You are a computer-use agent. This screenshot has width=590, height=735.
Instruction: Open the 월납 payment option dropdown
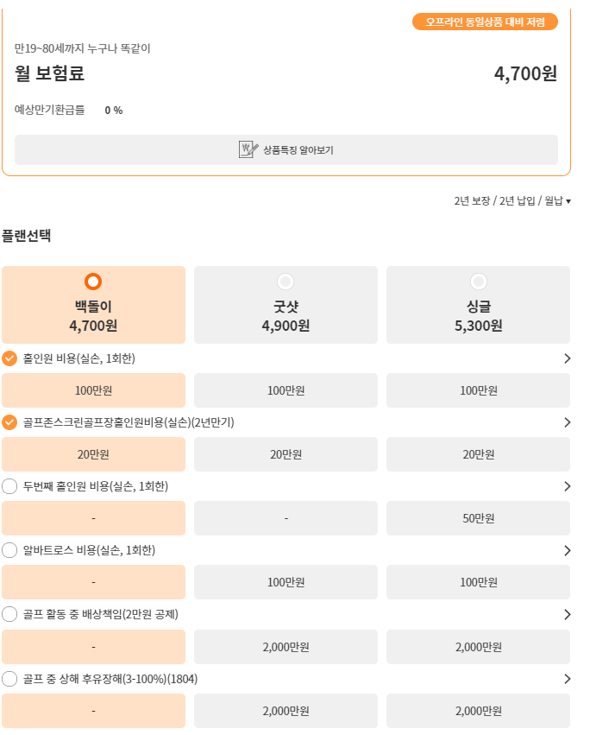[560, 200]
